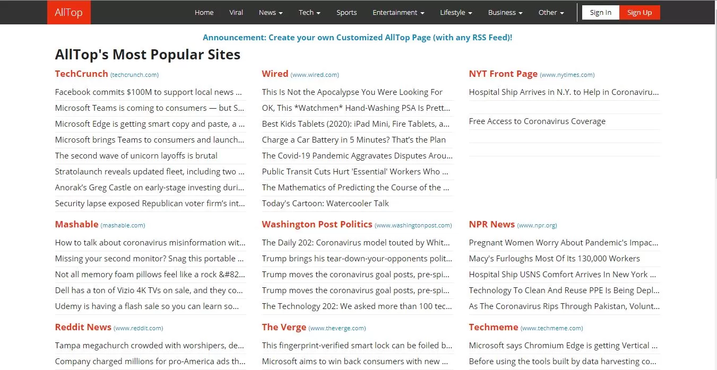Click the Sign Up button
This screenshot has width=717, height=370.
pyautogui.click(x=640, y=12)
